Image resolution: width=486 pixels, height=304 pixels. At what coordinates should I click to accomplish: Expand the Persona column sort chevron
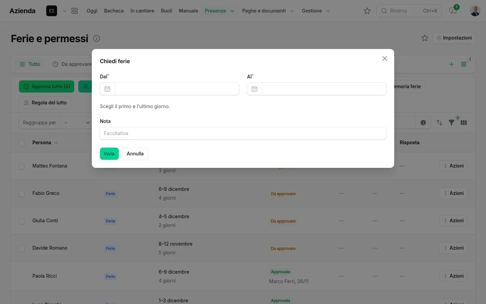56,143
